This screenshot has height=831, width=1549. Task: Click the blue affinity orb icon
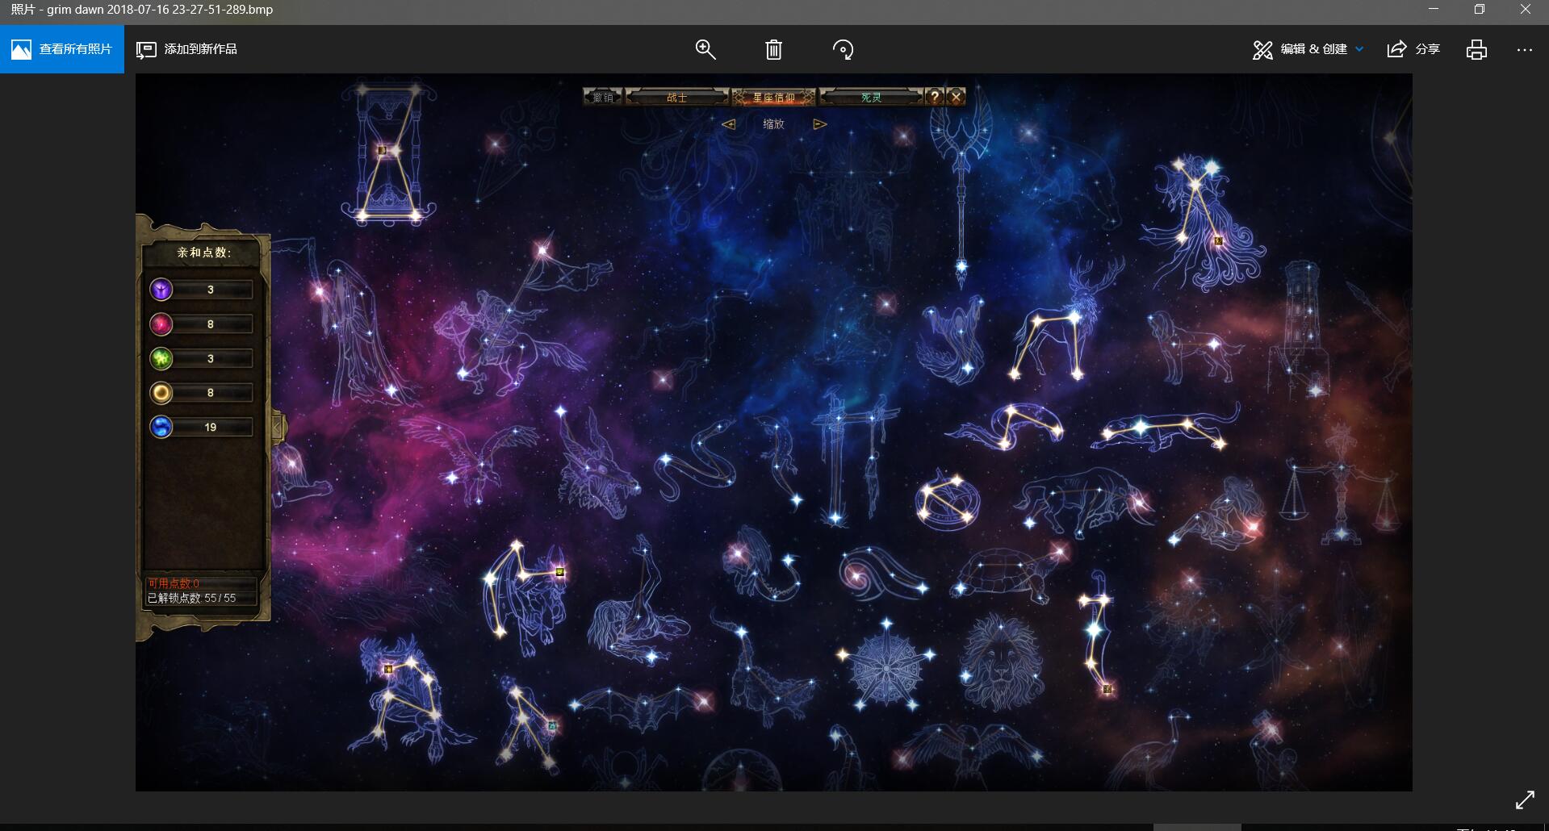point(161,427)
